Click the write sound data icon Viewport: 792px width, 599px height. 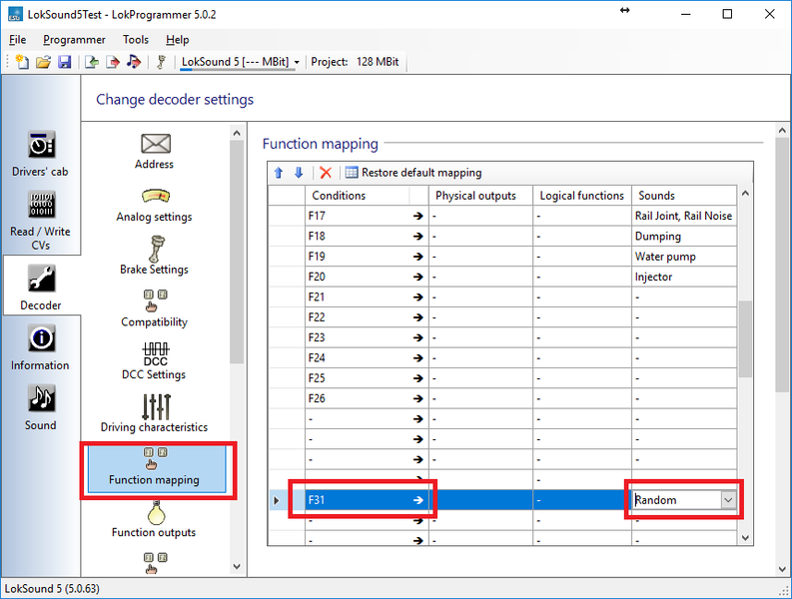pyautogui.click(x=134, y=62)
